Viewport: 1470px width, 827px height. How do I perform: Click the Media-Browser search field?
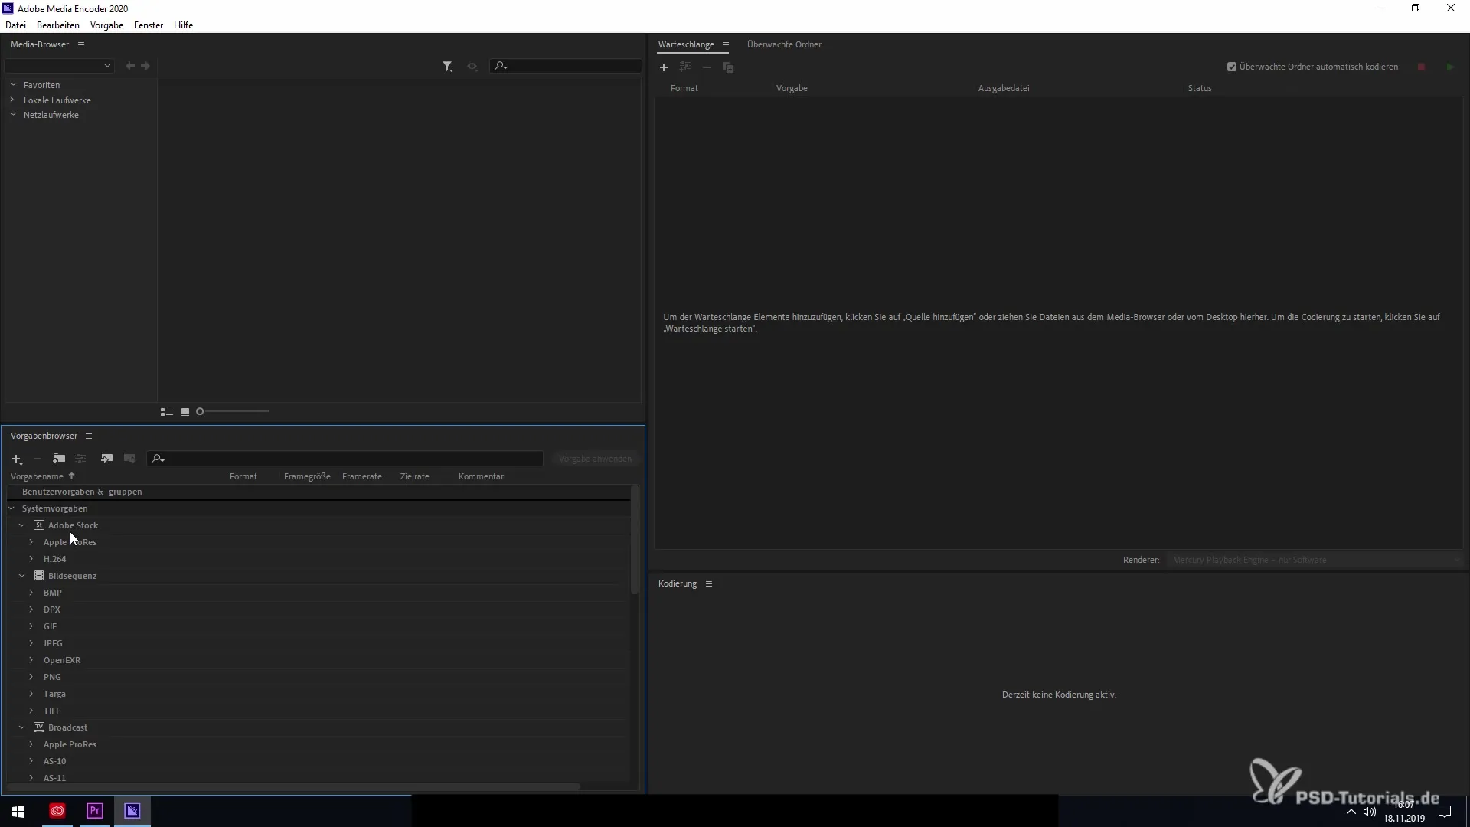567,67
